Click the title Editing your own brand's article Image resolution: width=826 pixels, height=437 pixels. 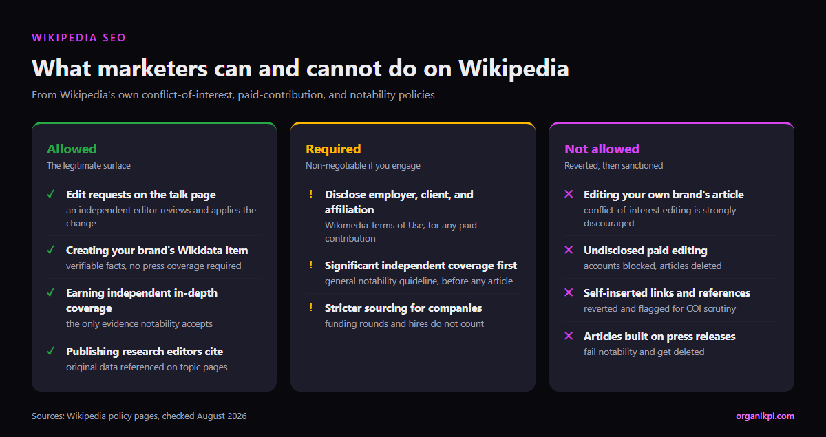click(664, 195)
